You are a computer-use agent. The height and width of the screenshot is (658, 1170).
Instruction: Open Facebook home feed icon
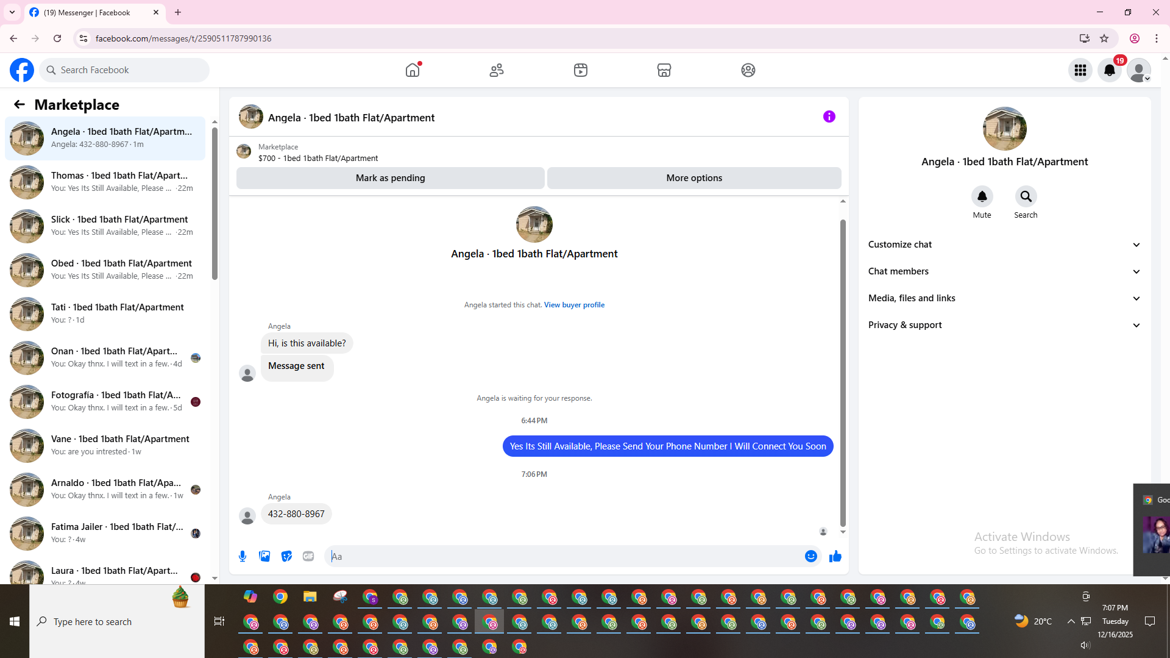click(x=413, y=70)
